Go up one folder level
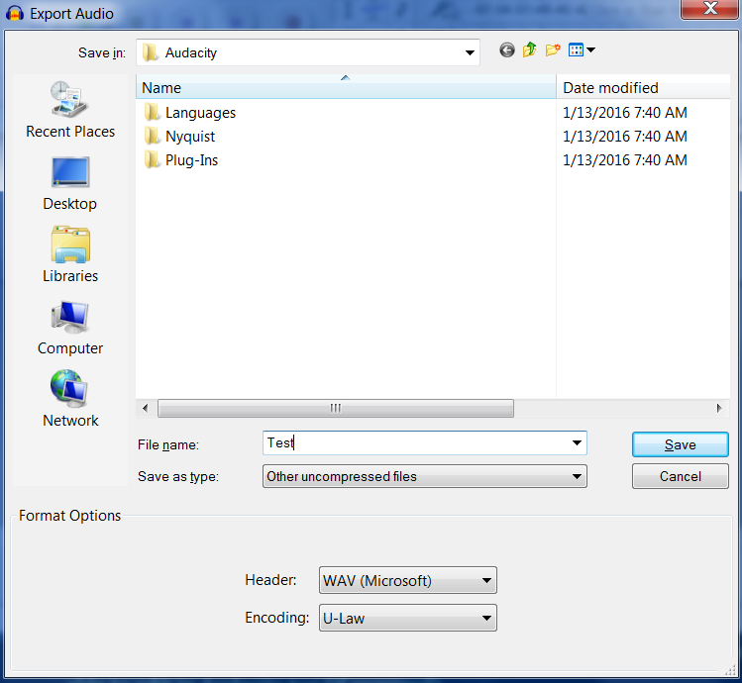The height and width of the screenshot is (683, 742). coord(530,49)
